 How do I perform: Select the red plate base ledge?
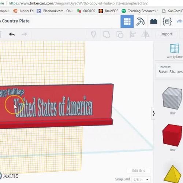tap(56, 124)
